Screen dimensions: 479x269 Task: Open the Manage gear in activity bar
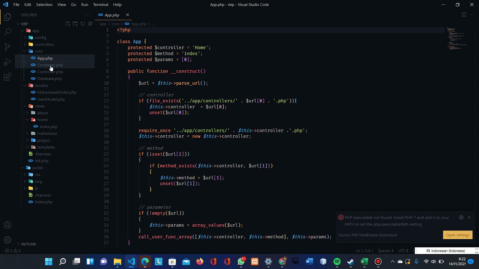tap(7, 240)
